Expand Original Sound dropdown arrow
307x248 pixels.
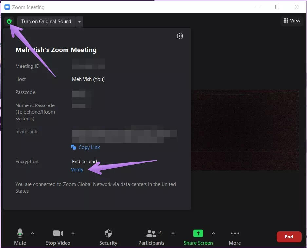click(x=79, y=22)
